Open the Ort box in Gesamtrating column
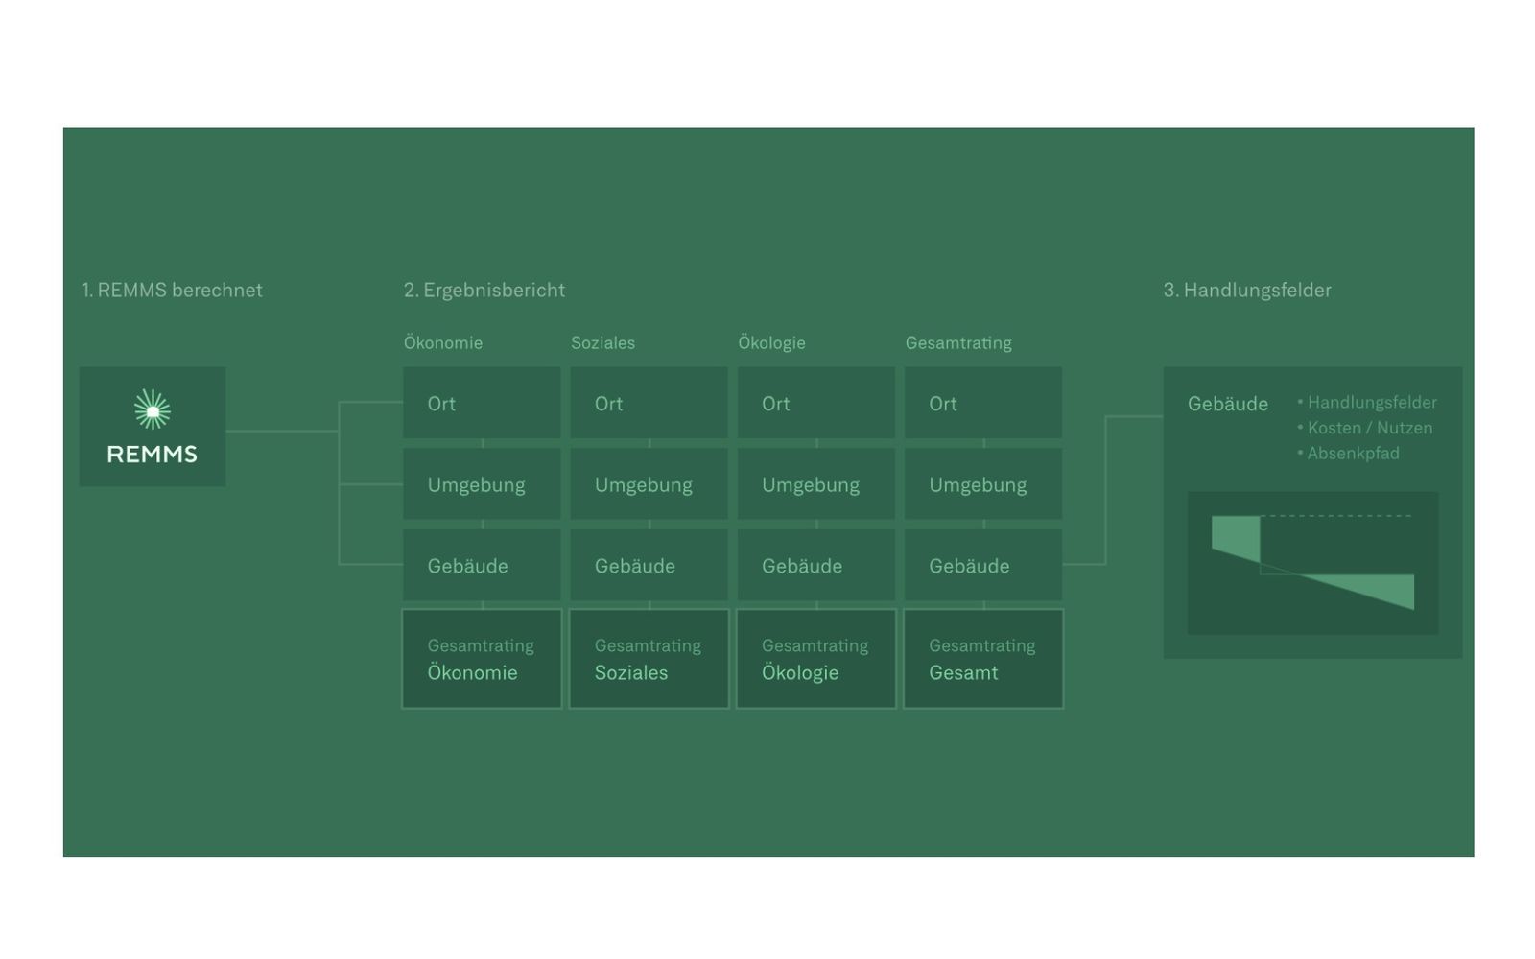This screenshot has width=1535, height=959. tap(982, 404)
